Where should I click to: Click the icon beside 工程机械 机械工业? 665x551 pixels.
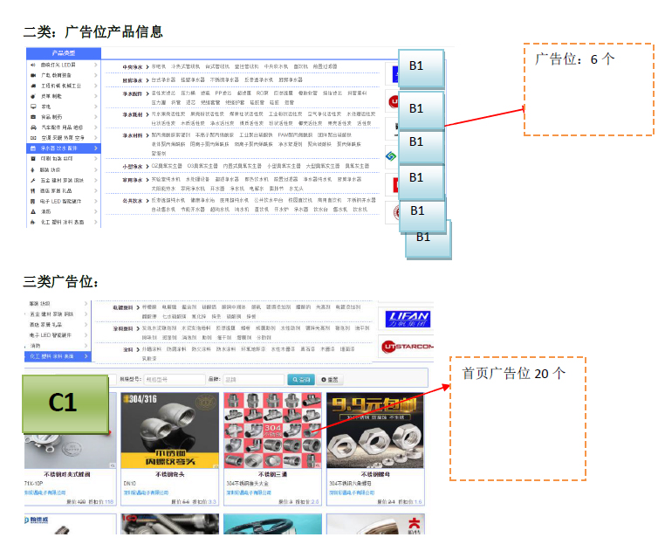[32, 86]
